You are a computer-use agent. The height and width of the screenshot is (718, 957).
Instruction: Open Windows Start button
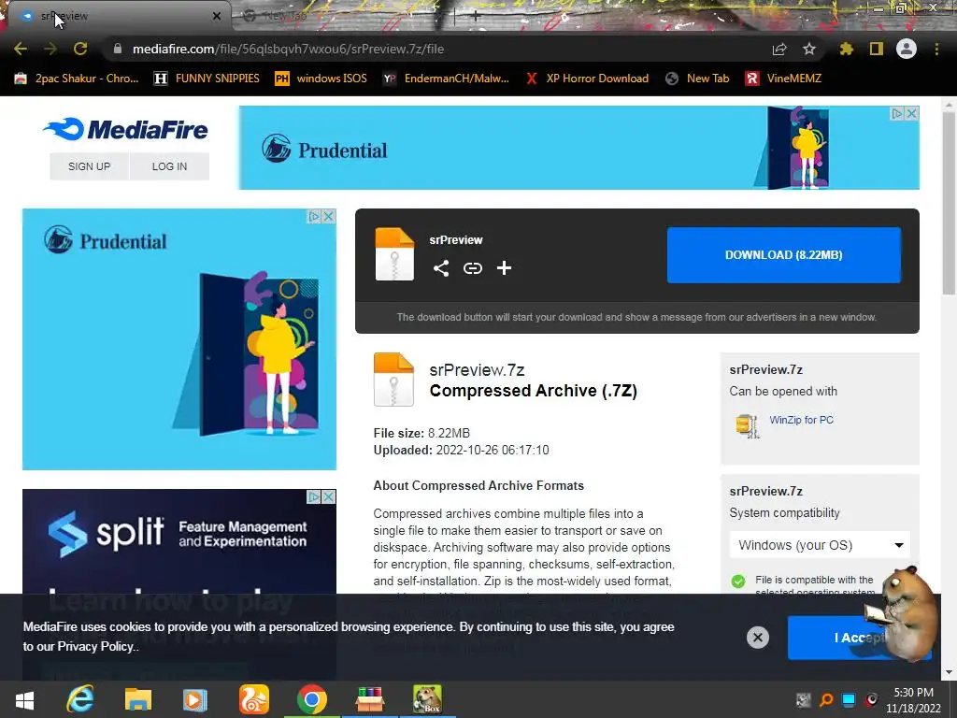pos(24,699)
